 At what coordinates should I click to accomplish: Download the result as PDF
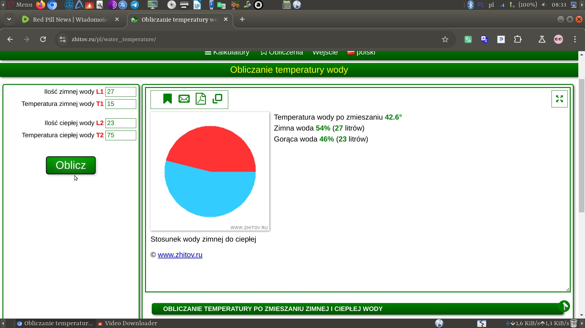(x=201, y=99)
